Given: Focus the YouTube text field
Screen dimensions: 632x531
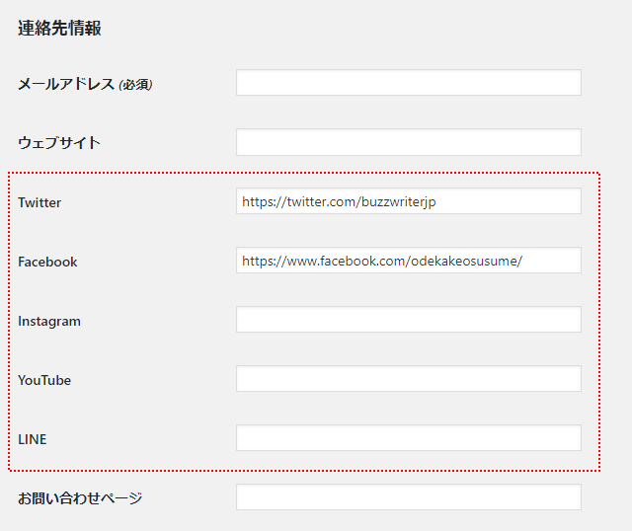Looking at the screenshot, I should pyautogui.click(x=408, y=379).
